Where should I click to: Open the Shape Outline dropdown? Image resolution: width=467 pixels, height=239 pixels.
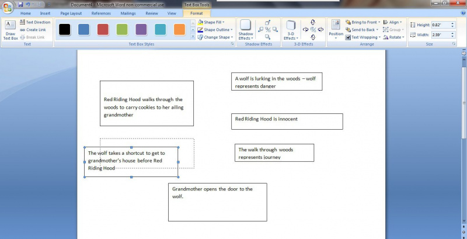(x=215, y=30)
